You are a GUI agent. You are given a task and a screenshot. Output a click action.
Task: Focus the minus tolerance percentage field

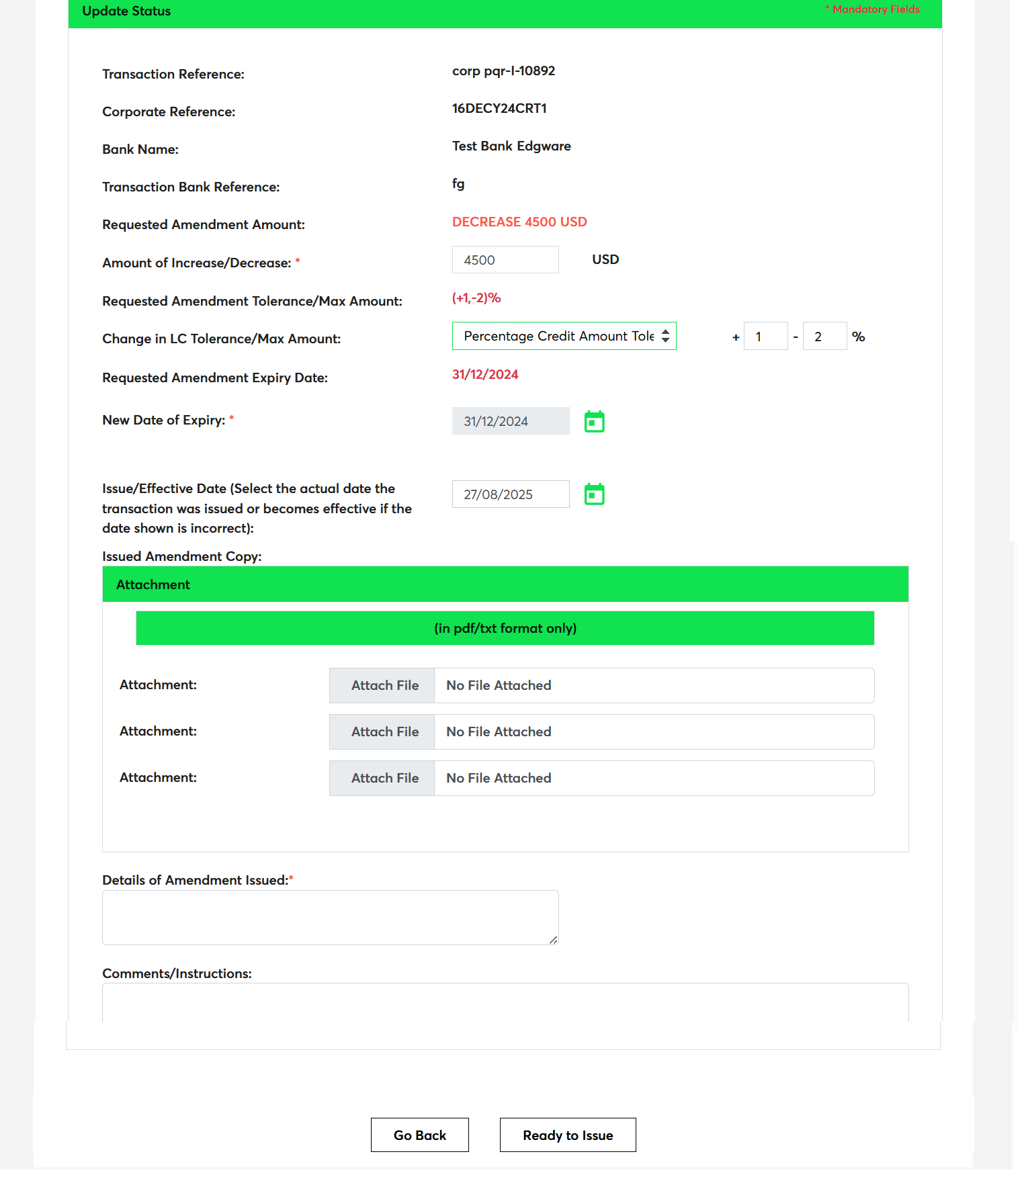824,337
